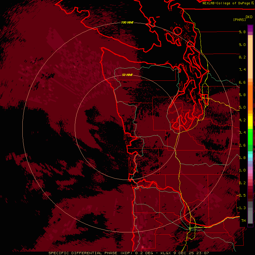Click the 5.0 value on color scale
255x255 pixels.
242,107
